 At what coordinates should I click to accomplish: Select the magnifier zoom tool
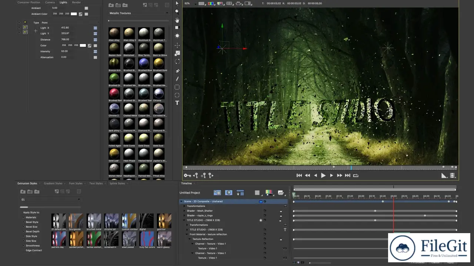tap(177, 12)
